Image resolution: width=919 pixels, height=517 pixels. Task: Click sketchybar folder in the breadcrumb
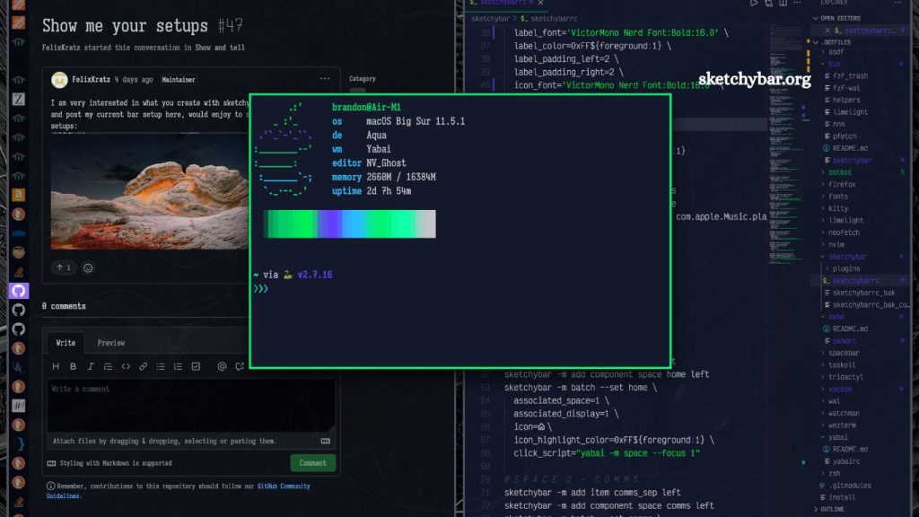coord(490,19)
